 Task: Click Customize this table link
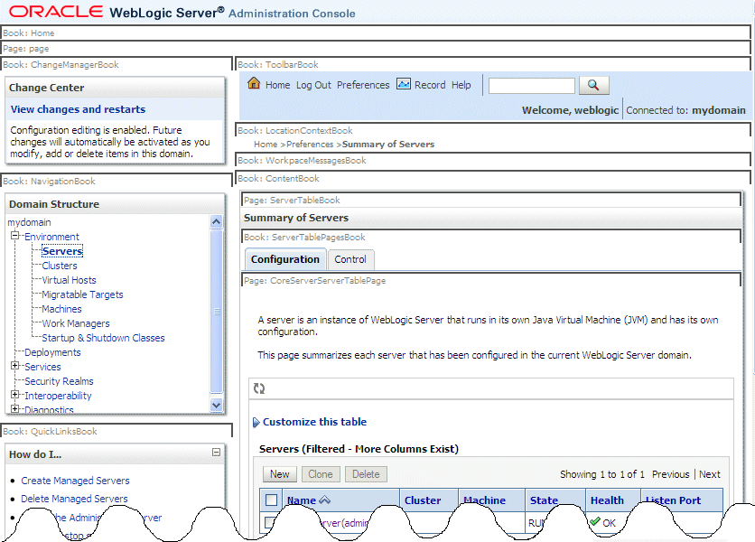pyautogui.click(x=314, y=422)
